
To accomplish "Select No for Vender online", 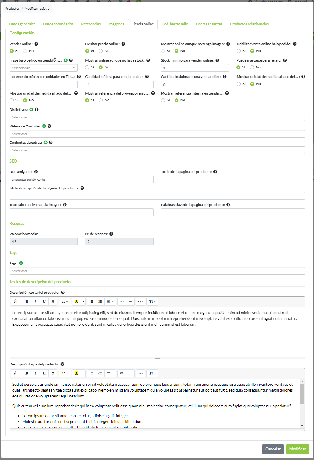I will [x=25, y=51].
